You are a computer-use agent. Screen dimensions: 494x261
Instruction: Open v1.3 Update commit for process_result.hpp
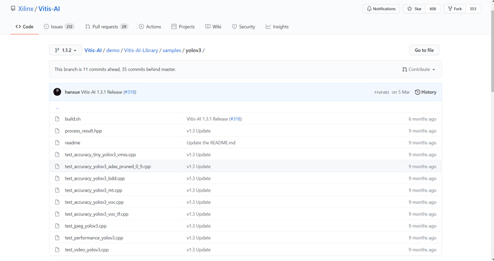[x=199, y=131]
